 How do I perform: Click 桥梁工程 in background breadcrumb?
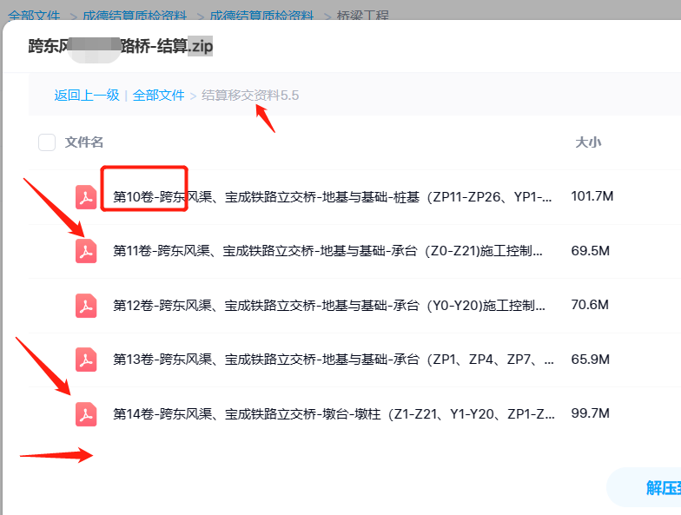point(363,16)
